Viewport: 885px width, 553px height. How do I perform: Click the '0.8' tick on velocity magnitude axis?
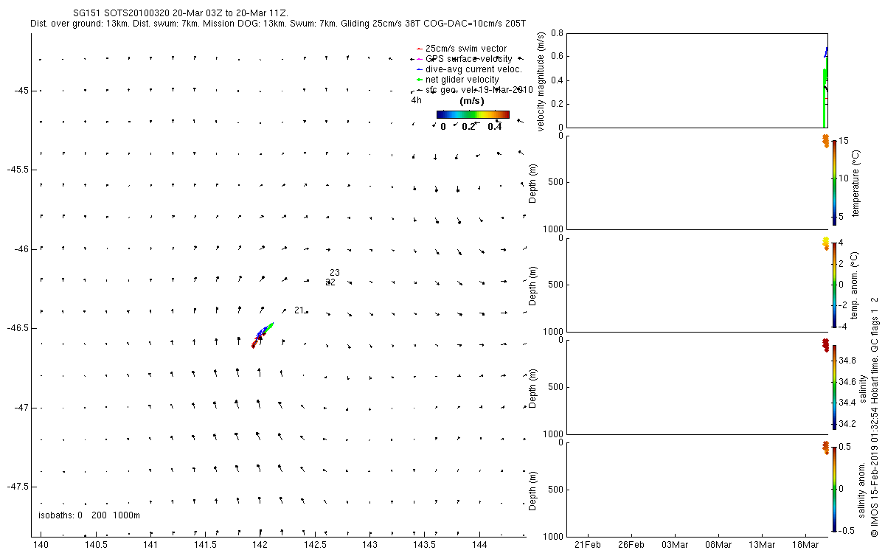pyautogui.click(x=557, y=33)
